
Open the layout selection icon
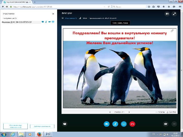click(x=167, y=14)
